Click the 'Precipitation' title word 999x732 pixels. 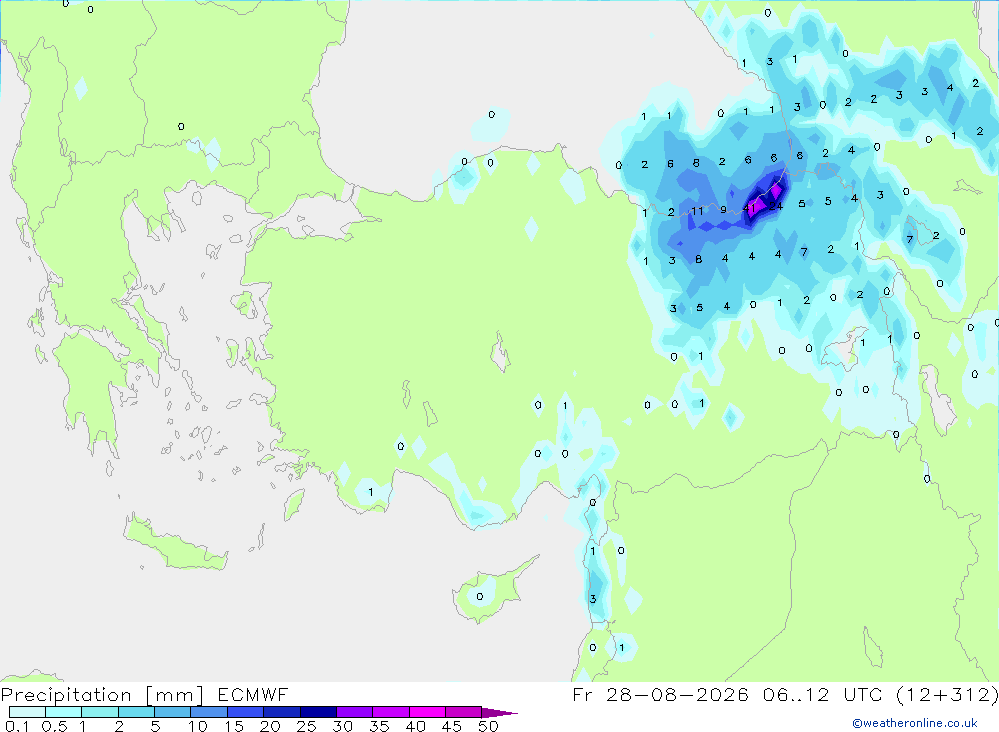tap(66, 695)
